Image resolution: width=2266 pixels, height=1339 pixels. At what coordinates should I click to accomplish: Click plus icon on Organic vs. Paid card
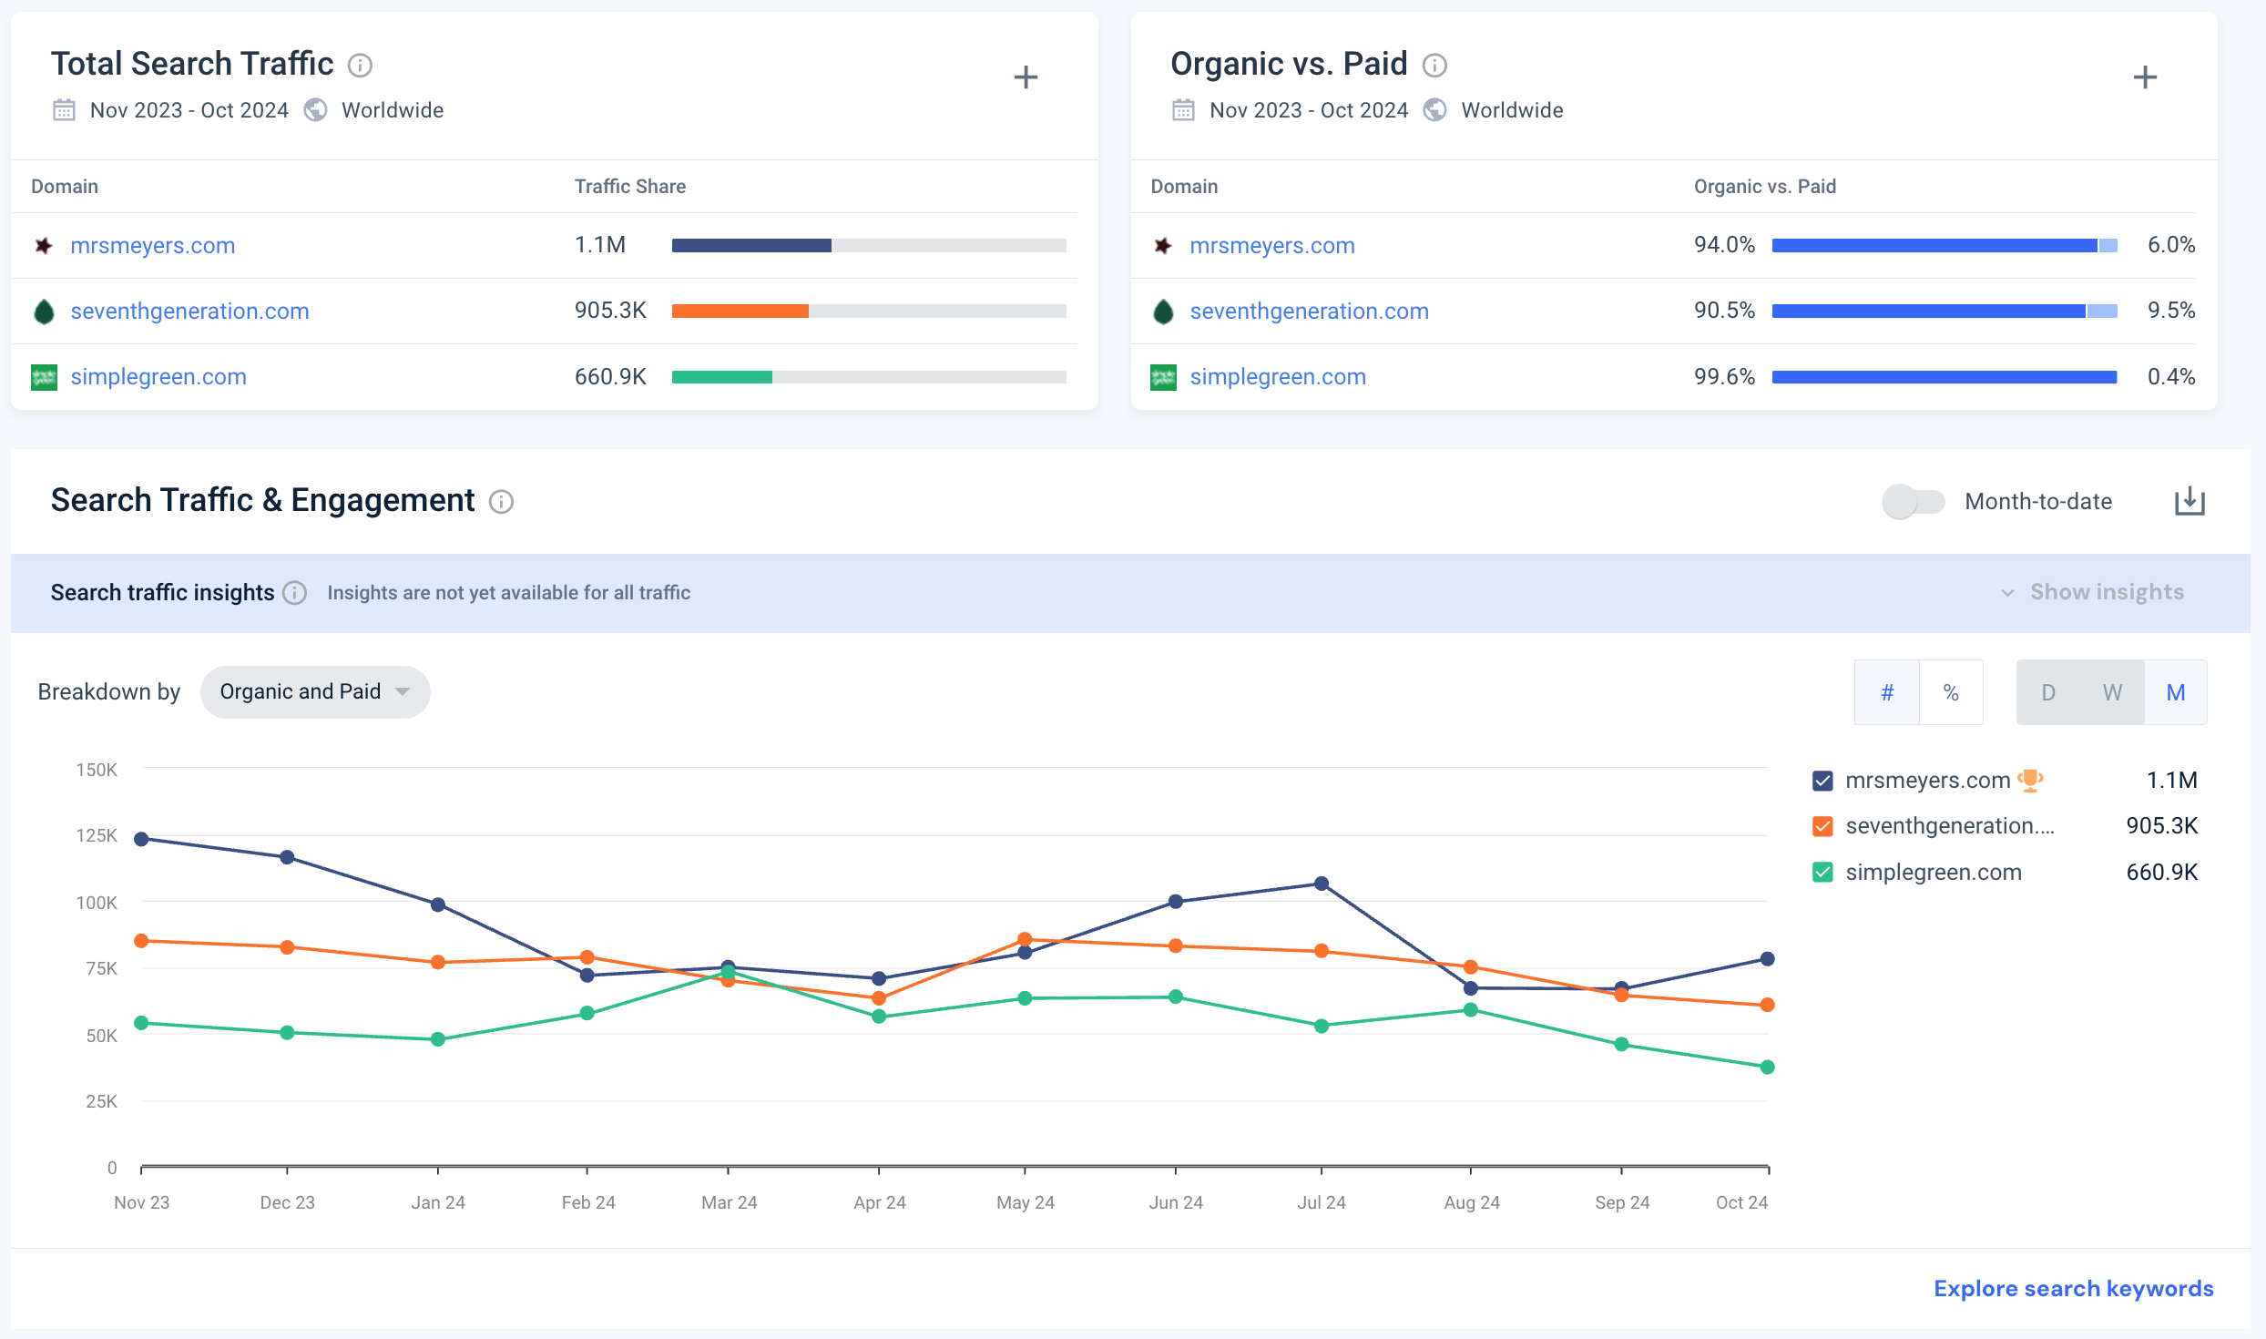[x=2145, y=77]
